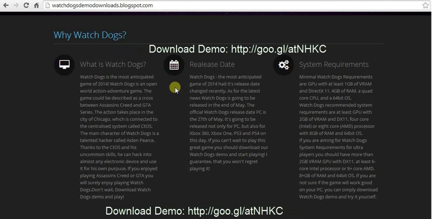Image resolution: width=432 pixels, height=219 pixels.
Task: Click the text "playing it!"
Action: pos(200,169)
